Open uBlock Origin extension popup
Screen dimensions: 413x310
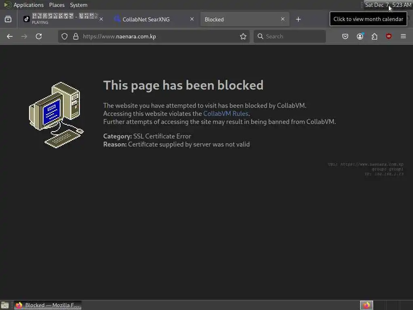(x=388, y=36)
